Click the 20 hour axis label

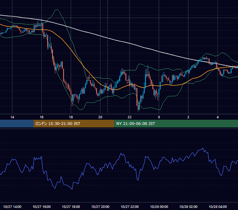click(x=100, y=117)
